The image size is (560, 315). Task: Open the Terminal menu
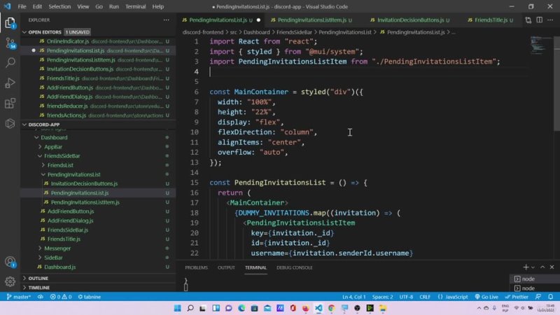tap(135, 6)
